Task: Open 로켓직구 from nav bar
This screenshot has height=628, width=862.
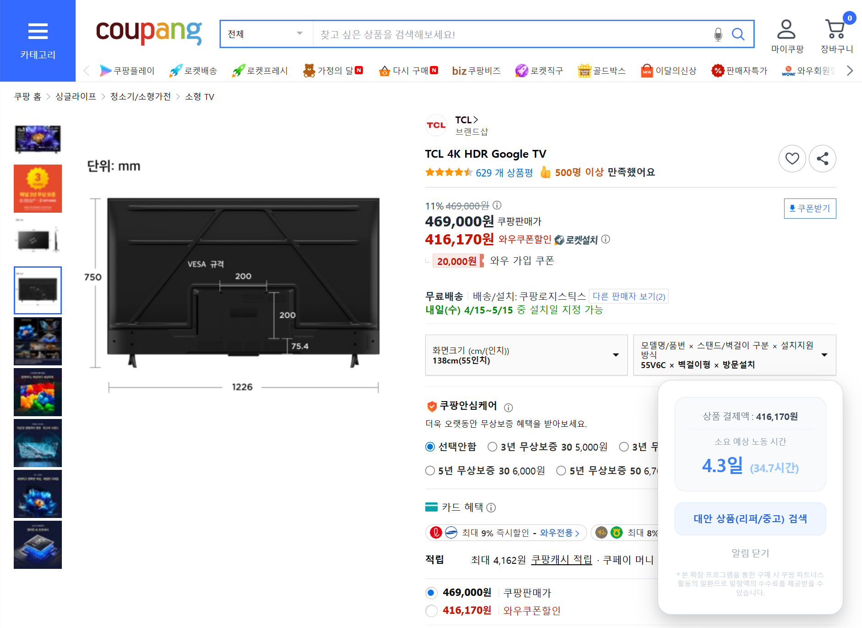Action: coord(539,71)
